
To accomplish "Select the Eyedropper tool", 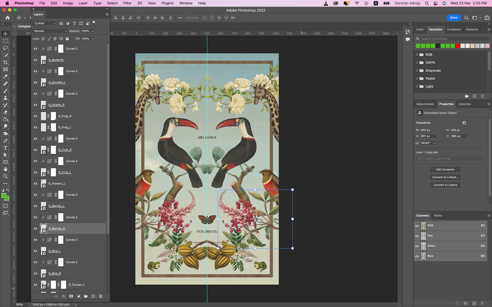I will coord(5,76).
